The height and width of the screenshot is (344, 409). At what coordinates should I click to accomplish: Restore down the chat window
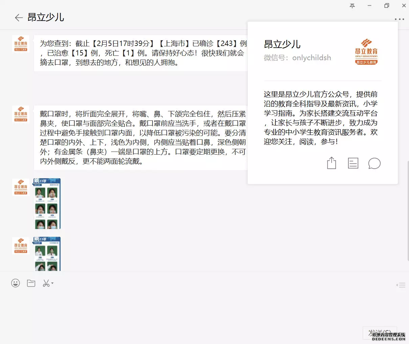coord(387,6)
